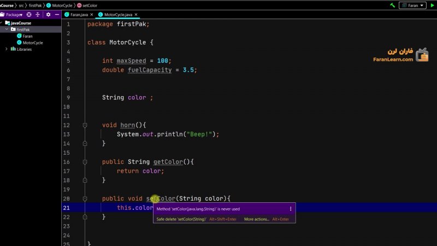The height and width of the screenshot is (246, 437).
Task: Close the Faran.java editor tab
Action: (x=91, y=14)
